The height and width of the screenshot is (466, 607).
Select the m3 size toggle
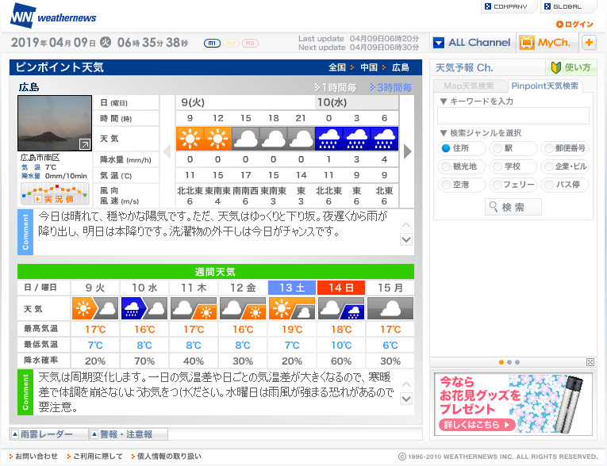(250, 44)
